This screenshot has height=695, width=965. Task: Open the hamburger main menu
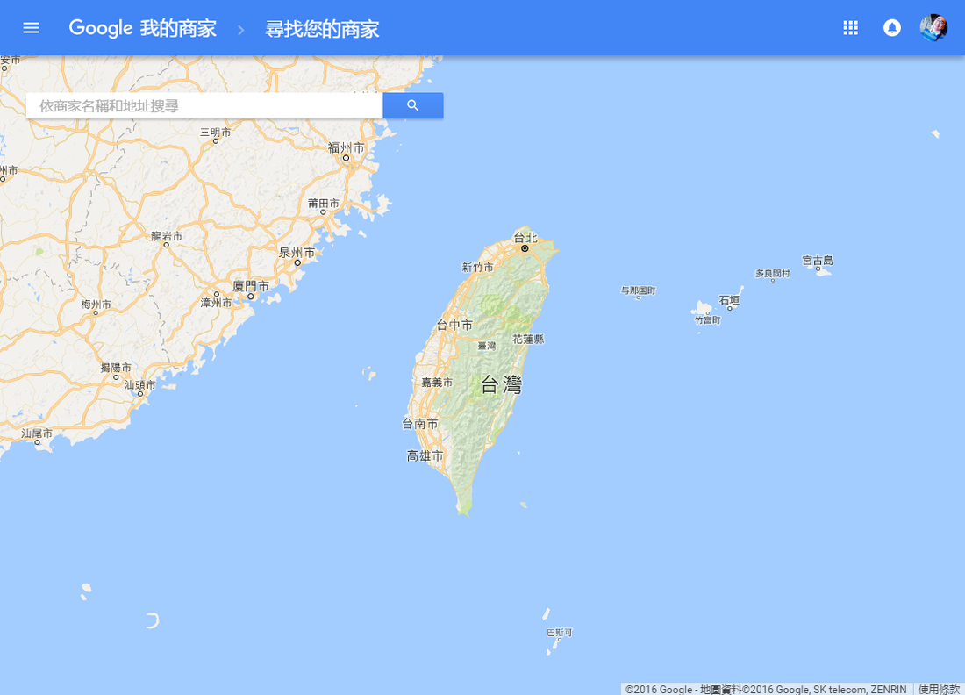pyautogui.click(x=31, y=28)
